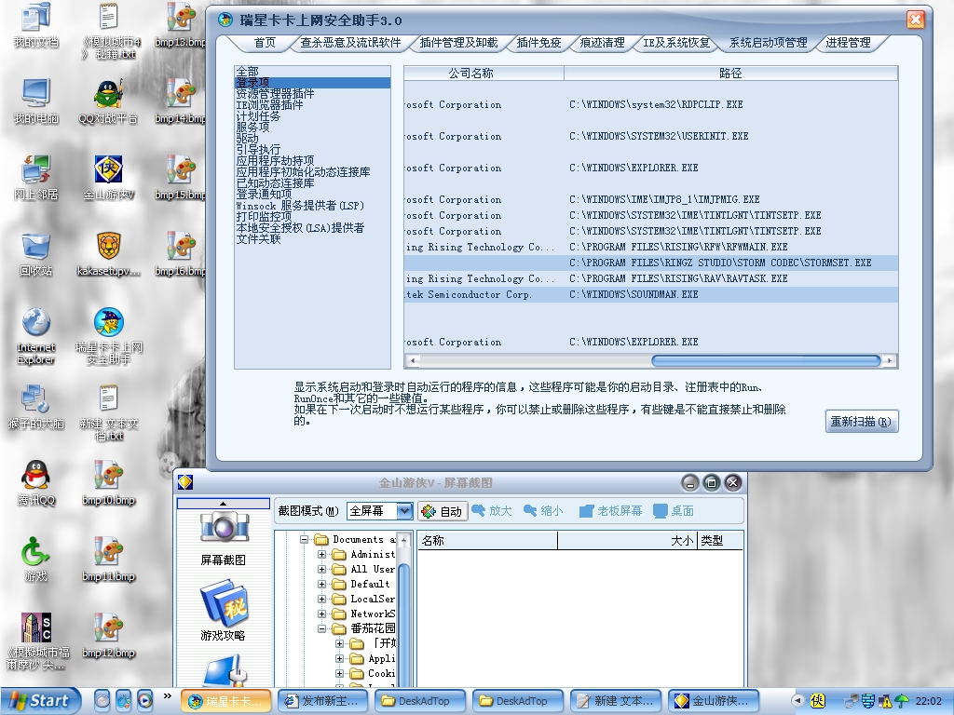This screenshot has width=954, height=715.
Task: Open the 新建 文本文档.txt desktop file
Action: [x=108, y=412]
